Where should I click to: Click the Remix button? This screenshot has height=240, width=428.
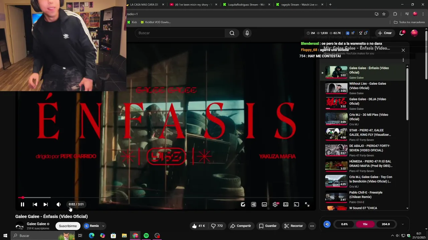91,226
